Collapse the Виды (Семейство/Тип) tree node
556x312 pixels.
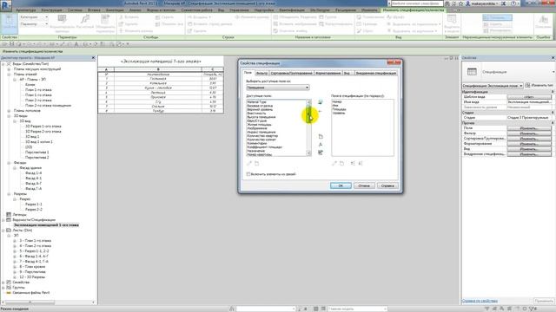(x=3, y=64)
